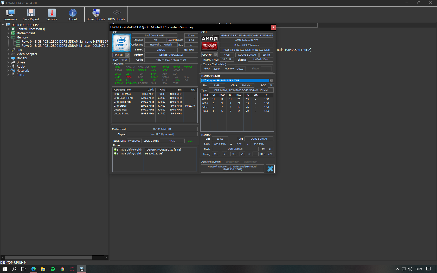This screenshot has width=437, height=273.
Task: Expand the Monitor tree node
Action: 8,58
